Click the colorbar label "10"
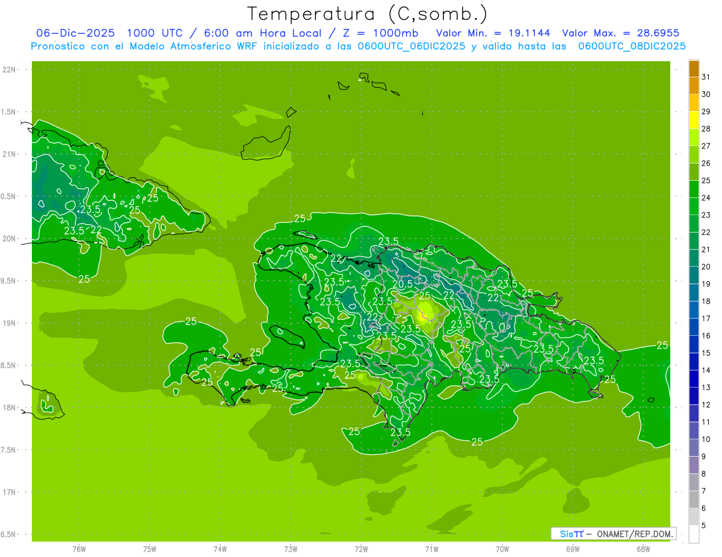722x557 pixels. tap(706, 439)
